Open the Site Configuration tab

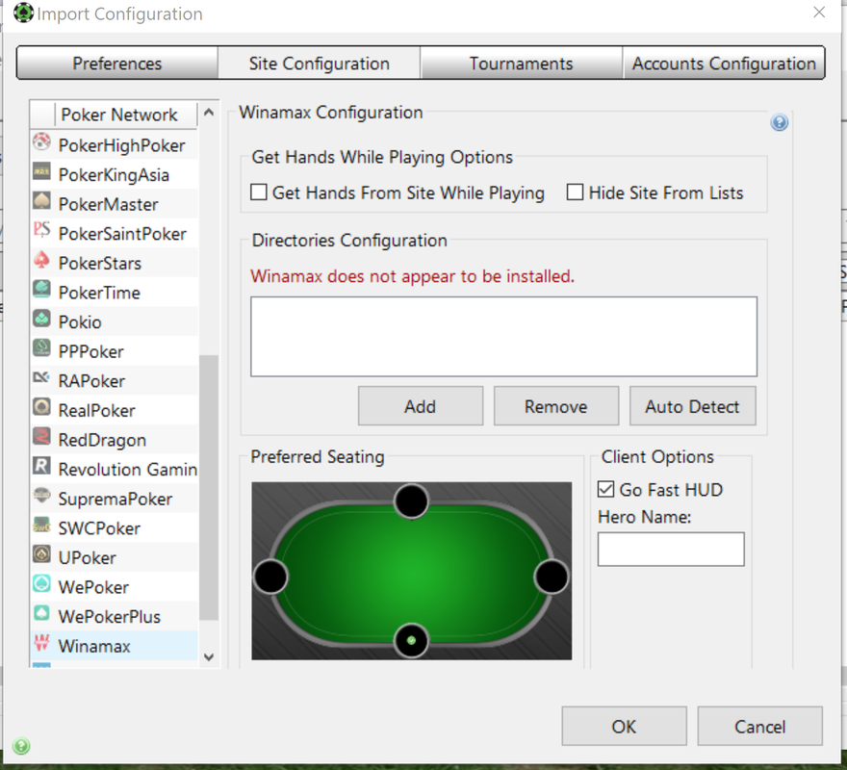point(319,64)
